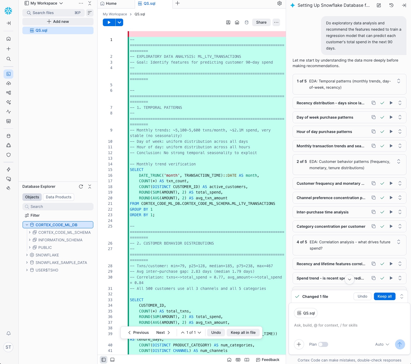
Task: Open the Marketplace icon in sidebar
Action: pos(9,121)
